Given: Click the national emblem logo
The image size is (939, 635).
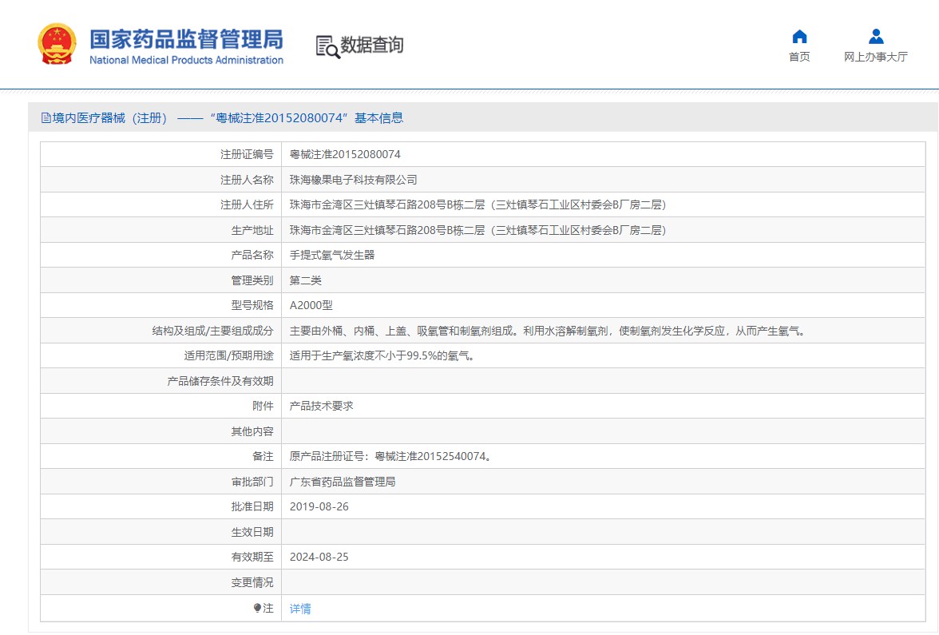Looking at the screenshot, I should [57, 45].
